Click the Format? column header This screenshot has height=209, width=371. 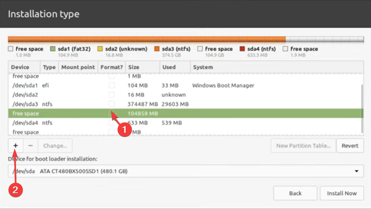coord(112,67)
